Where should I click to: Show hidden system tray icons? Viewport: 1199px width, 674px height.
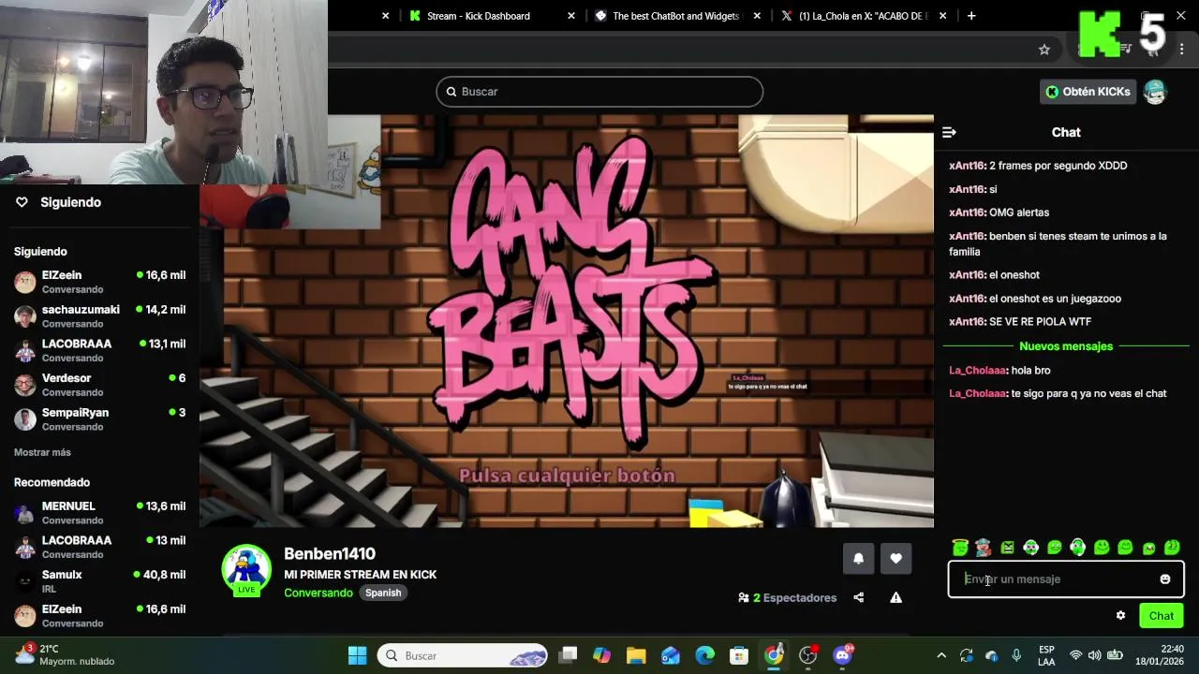point(941,655)
